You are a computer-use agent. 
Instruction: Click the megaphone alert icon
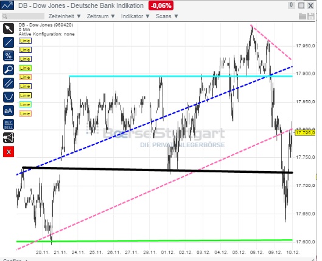tap(9, 138)
